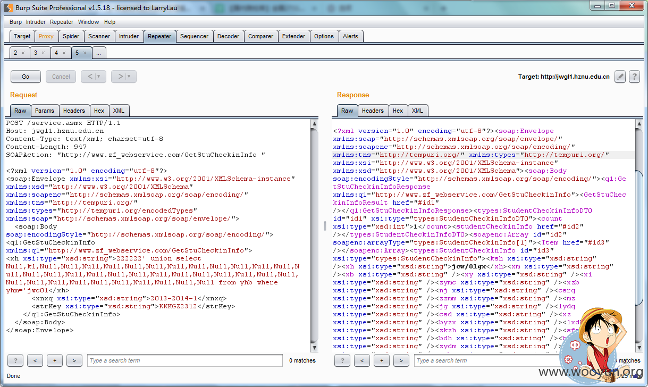Close Repeater tab 2 with its x
This screenshot has width=648, height=387.
[x=23, y=53]
